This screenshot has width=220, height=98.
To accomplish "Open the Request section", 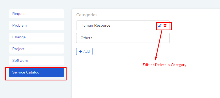I will coord(36,14).
